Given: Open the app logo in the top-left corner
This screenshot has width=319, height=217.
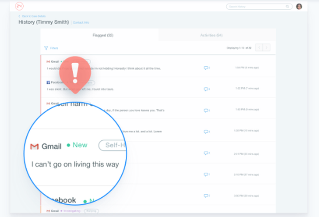Looking at the screenshot, I should point(19,6).
